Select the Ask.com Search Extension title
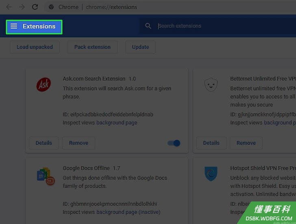296x224 pixels. click(x=94, y=79)
